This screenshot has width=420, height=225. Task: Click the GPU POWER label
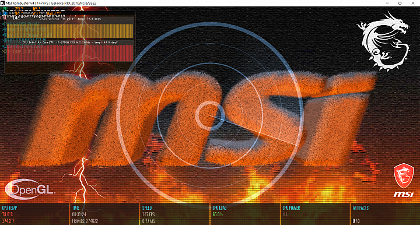(292, 208)
